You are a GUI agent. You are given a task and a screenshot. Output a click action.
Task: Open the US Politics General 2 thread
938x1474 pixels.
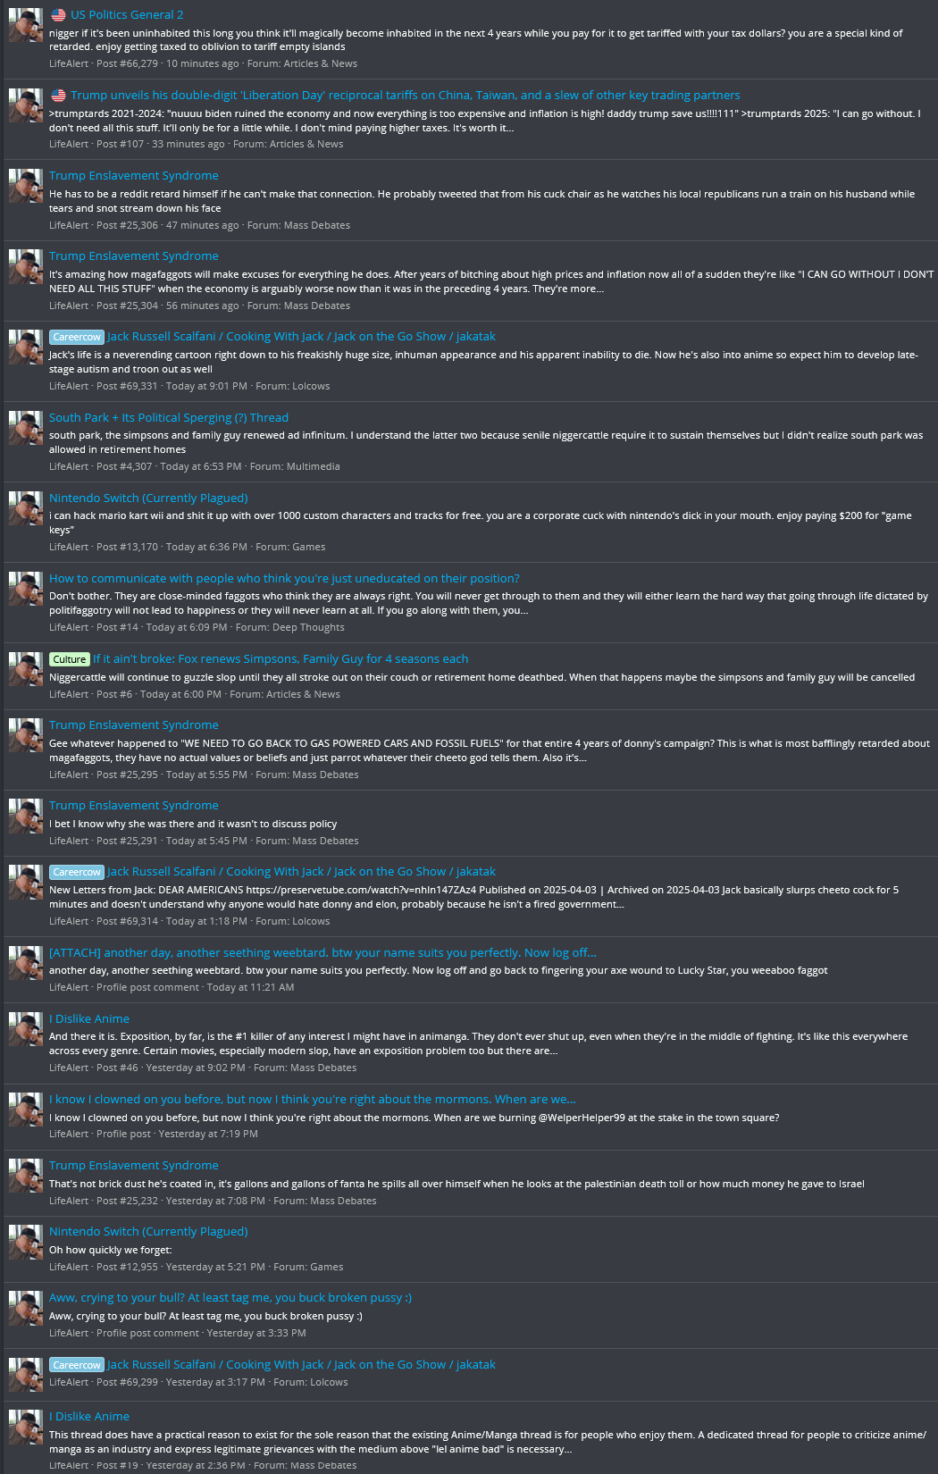click(x=127, y=14)
